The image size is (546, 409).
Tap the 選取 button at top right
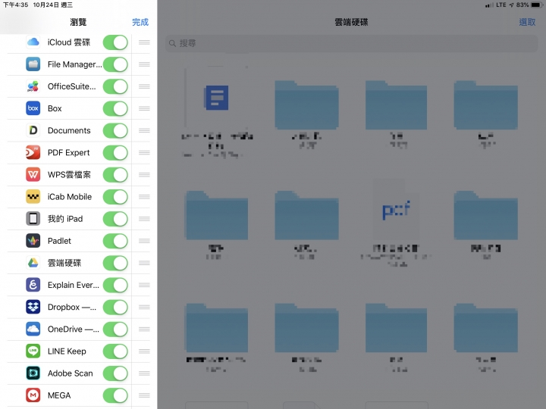(527, 22)
